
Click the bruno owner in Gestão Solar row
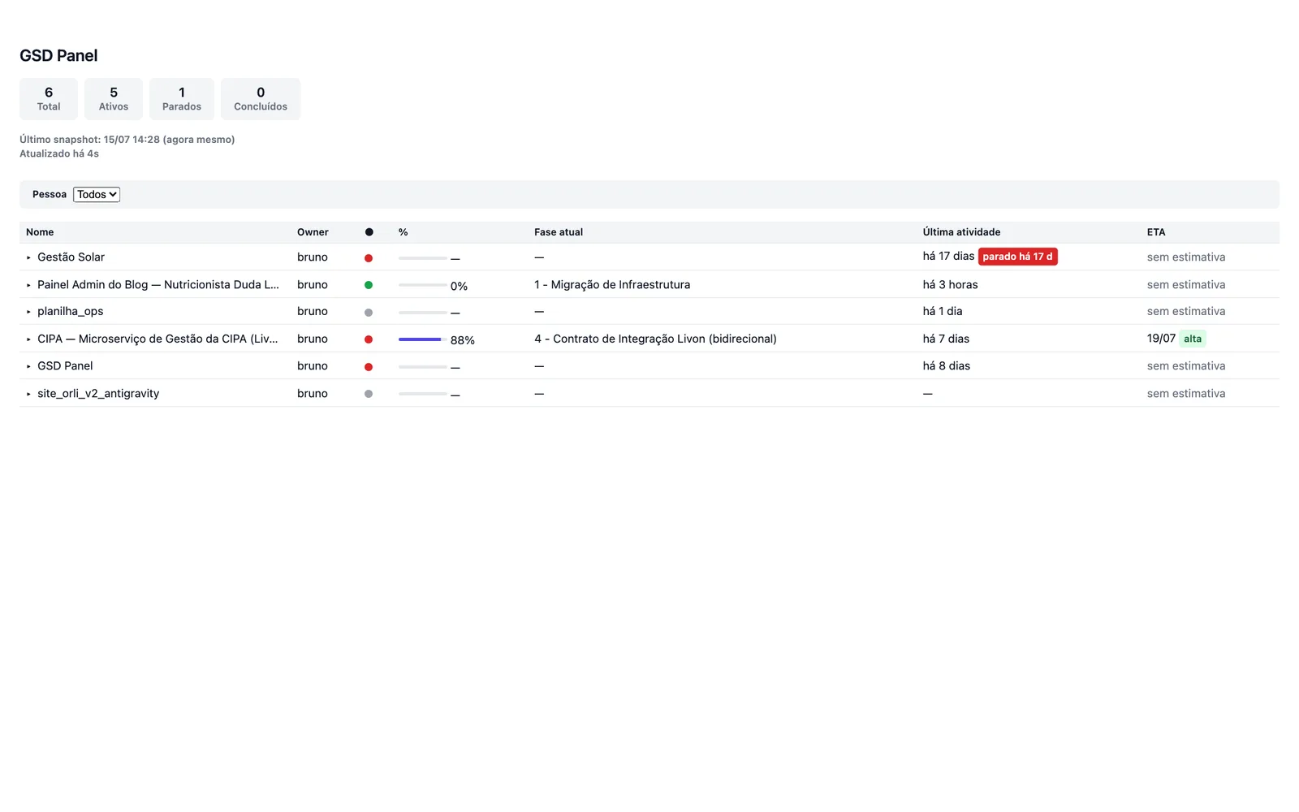coord(313,257)
